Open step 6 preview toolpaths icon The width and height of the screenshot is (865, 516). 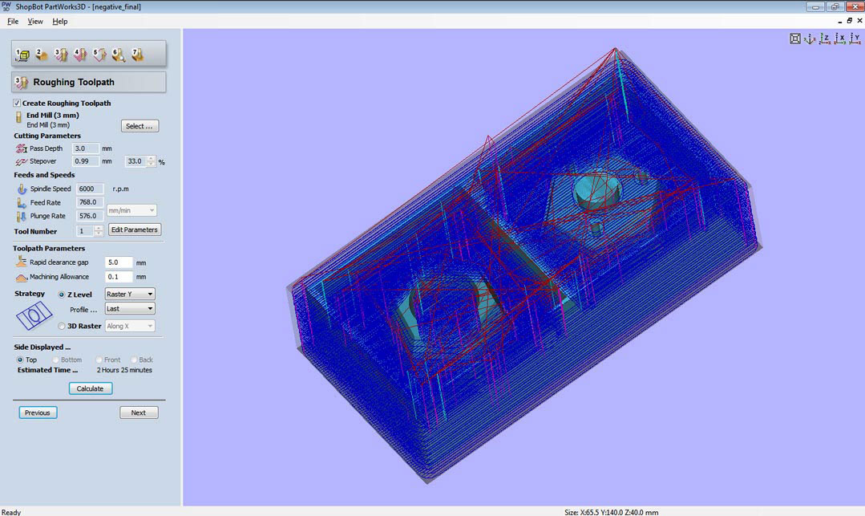118,54
